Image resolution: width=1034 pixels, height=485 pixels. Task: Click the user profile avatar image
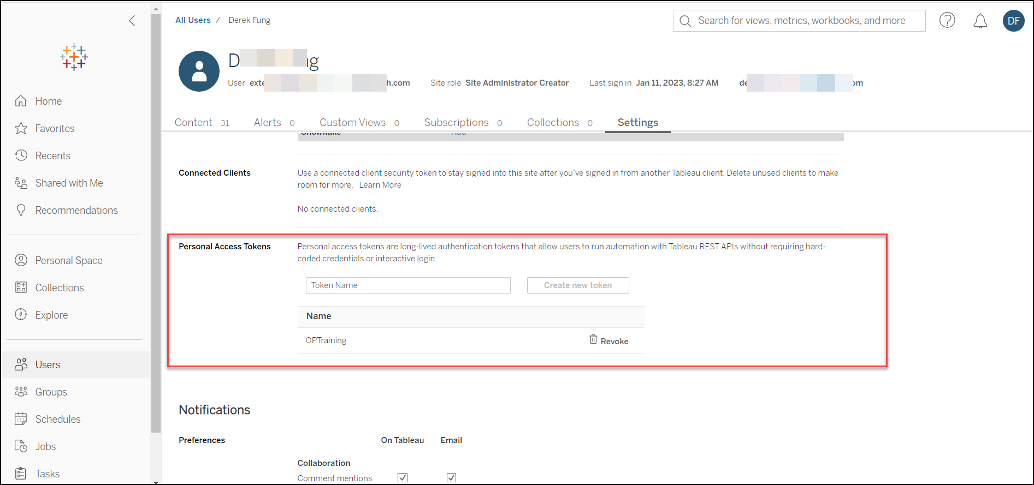pos(199,71)
